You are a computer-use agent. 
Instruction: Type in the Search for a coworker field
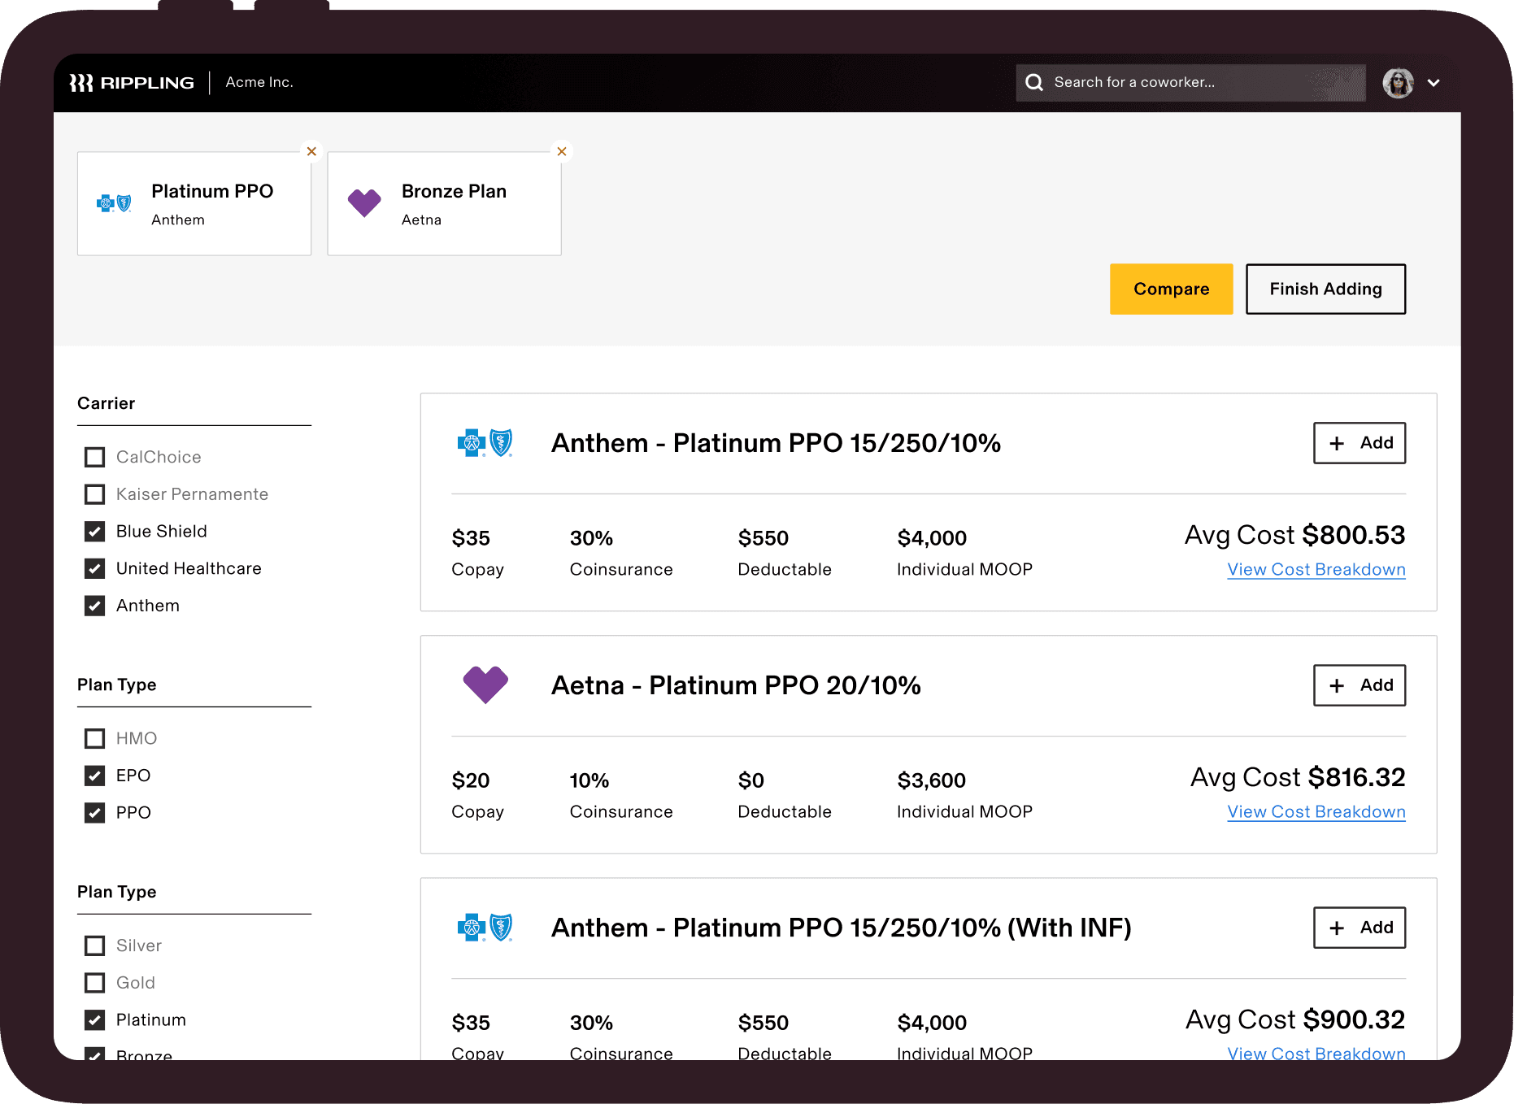pos(1203,83)
